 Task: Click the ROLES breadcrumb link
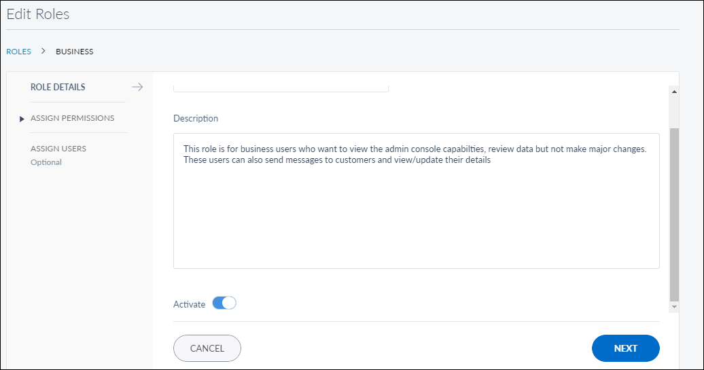point(18,52)
